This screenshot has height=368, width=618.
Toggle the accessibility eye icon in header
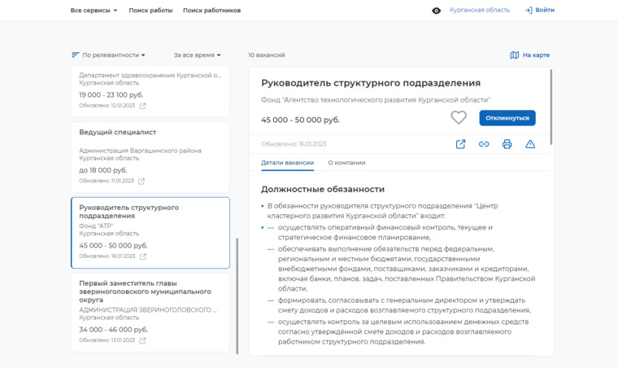coord(436,11)
